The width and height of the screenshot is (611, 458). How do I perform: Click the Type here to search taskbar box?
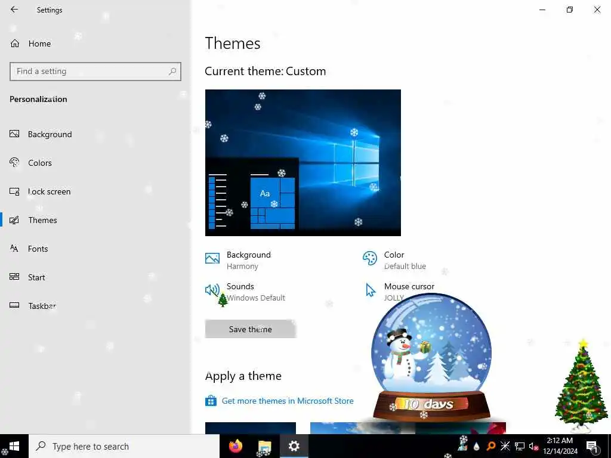click(124, 446)
